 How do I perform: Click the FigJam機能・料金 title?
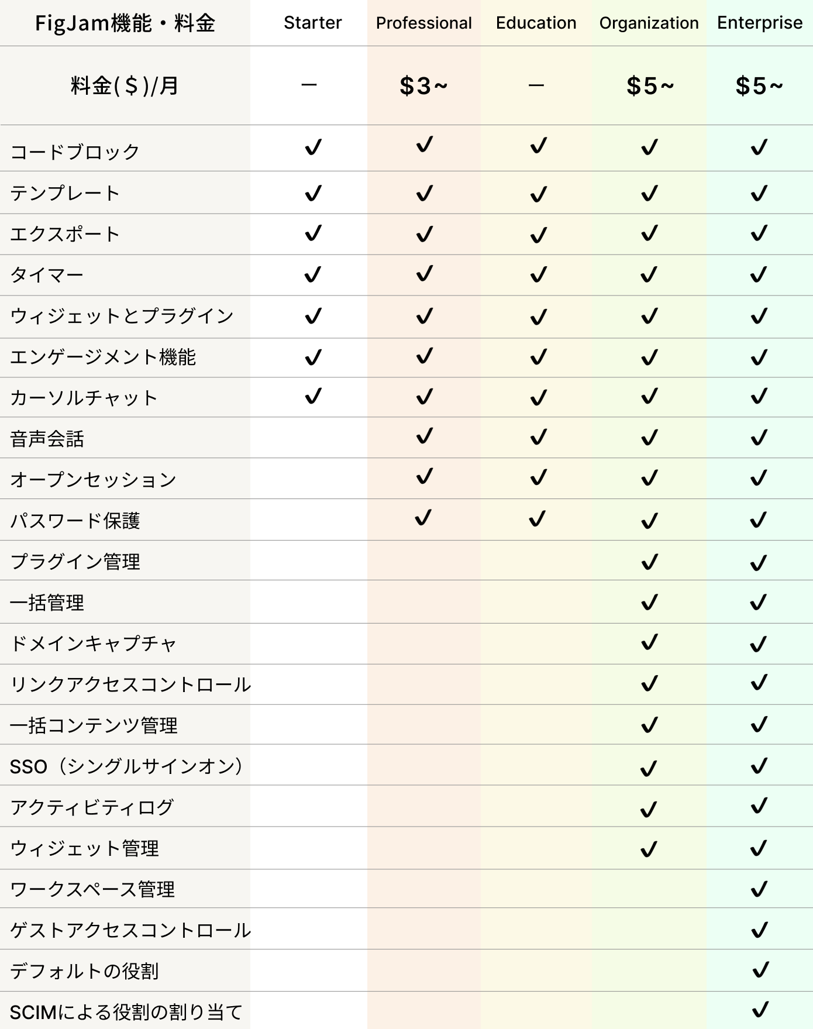pyautogui.click(x=125, y=23)
